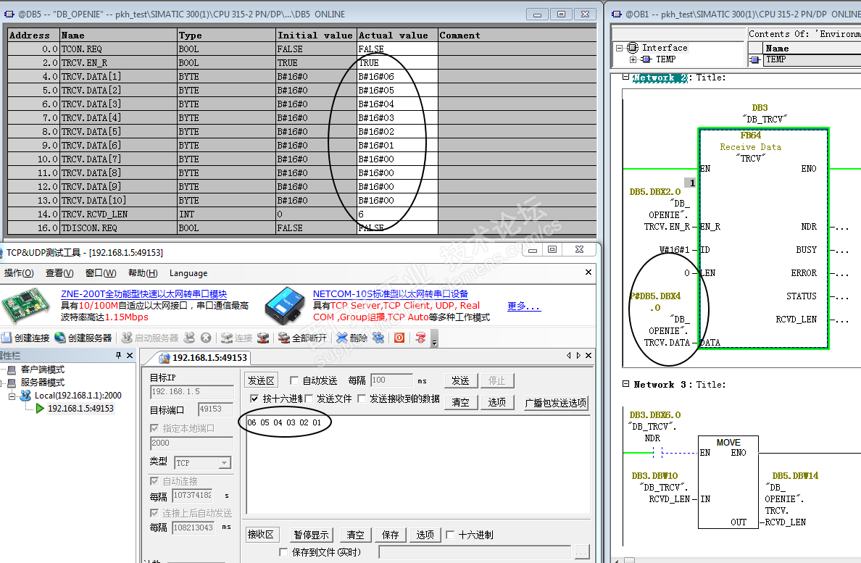Click the Create Server (创建服务器) globe icon
This screenshot has width=861, height=563.
pyautogui.click(x=61, y=338)
